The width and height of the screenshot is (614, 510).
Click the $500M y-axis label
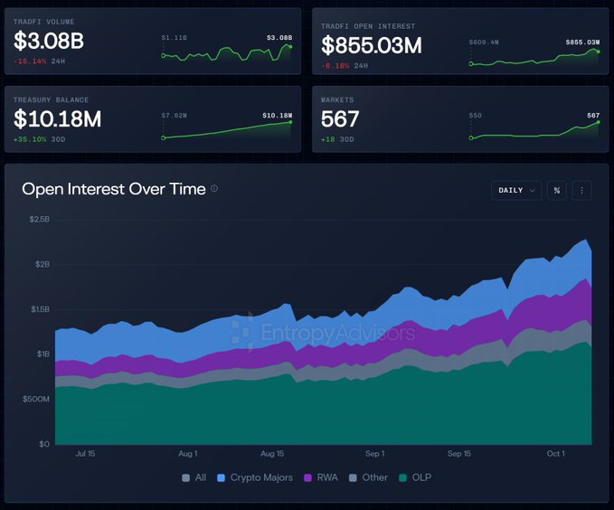point(36,399)
